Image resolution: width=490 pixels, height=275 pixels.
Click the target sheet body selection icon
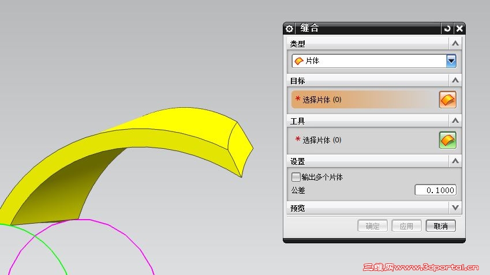pos(447,100)
